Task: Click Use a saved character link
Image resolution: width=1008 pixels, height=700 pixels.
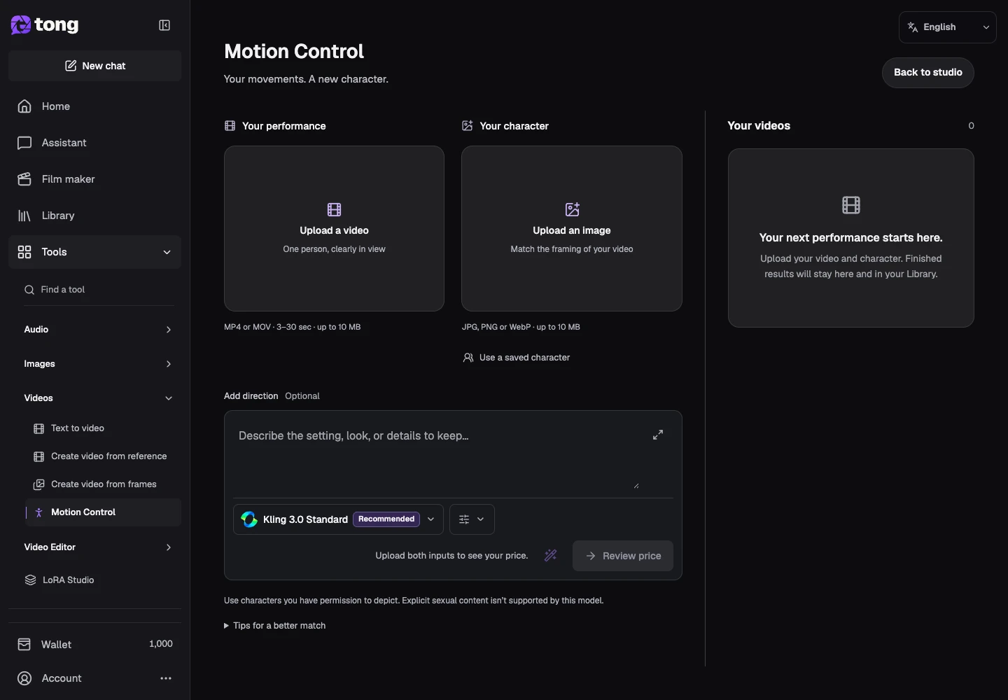Action: click(x=517, y=358)
